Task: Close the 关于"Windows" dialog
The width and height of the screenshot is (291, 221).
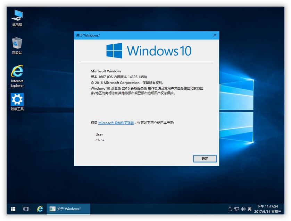Action: click(215, 35)
